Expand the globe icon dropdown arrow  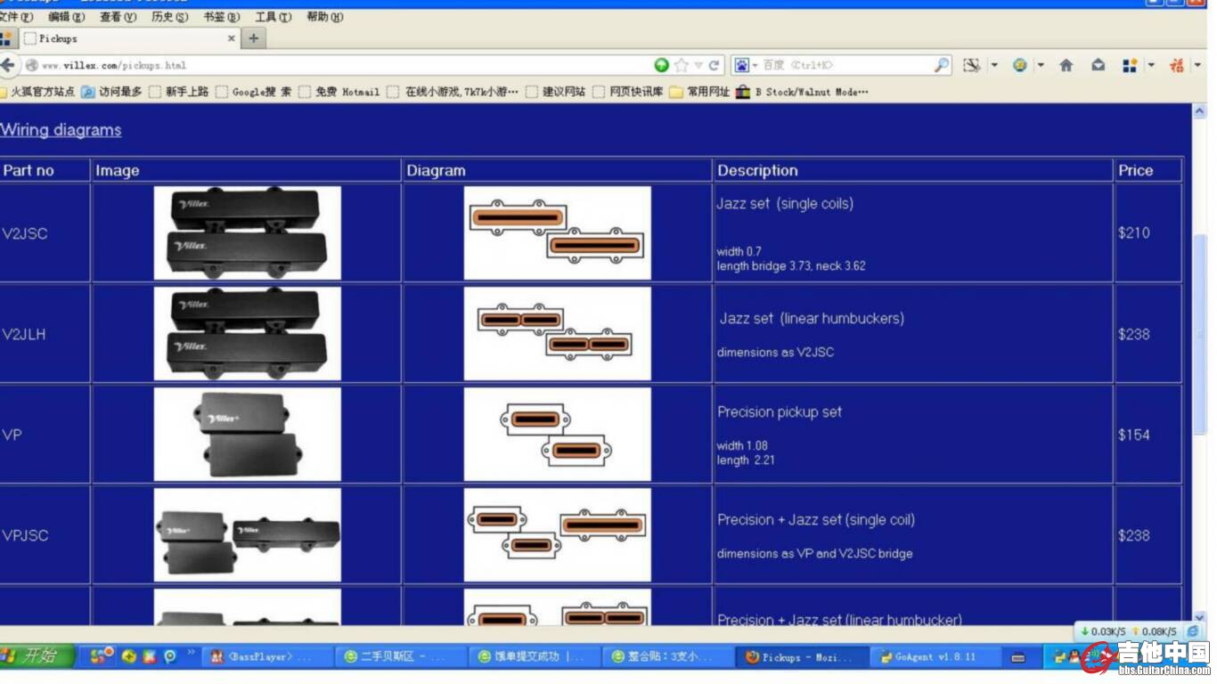coord(1041,65)
